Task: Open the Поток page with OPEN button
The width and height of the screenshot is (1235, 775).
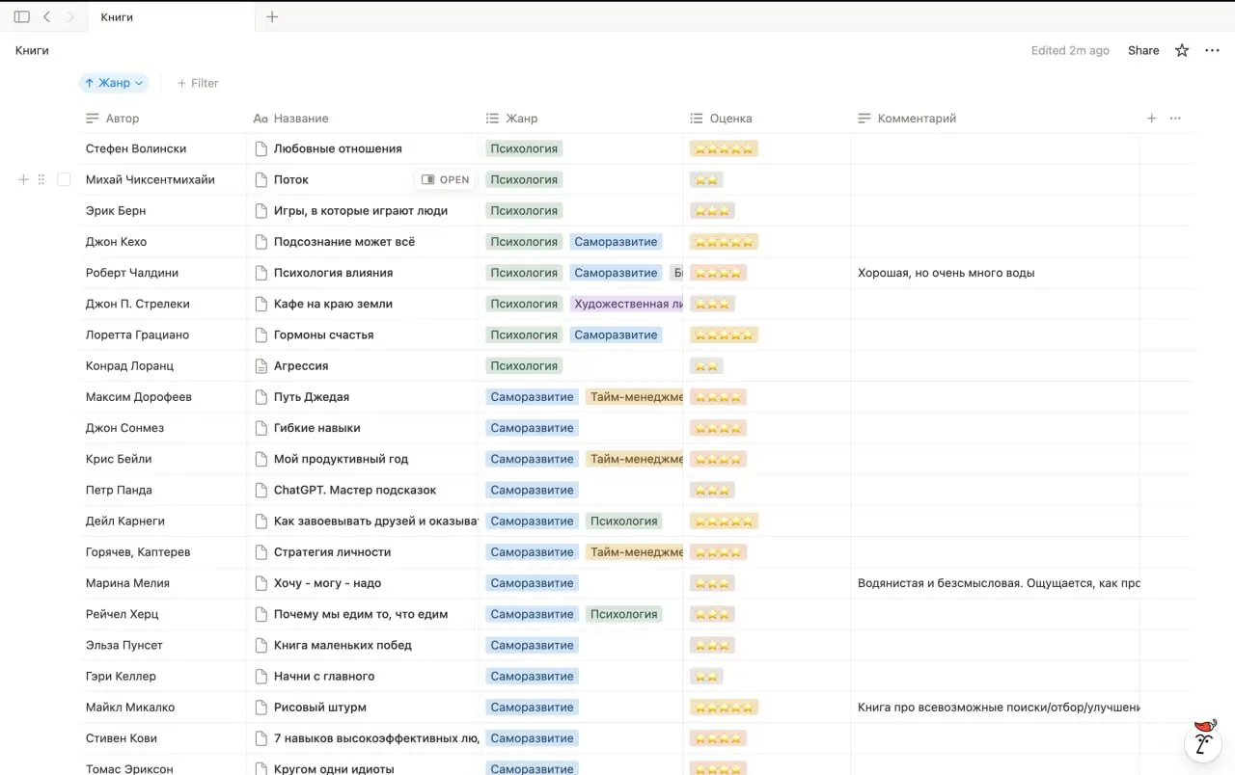Action: point(446,179)
